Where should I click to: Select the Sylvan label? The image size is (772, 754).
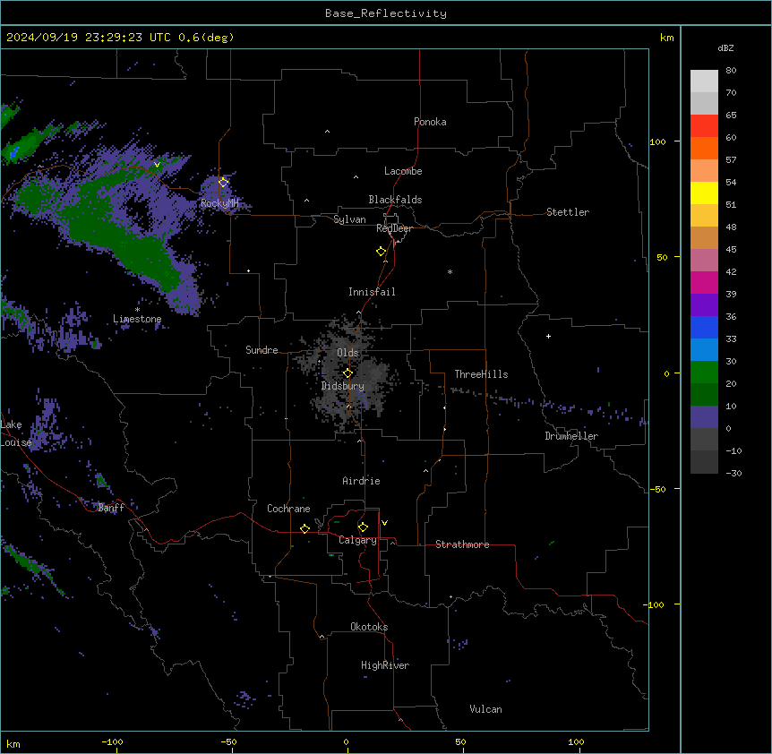pyautogui.click(x=349, y=219)
